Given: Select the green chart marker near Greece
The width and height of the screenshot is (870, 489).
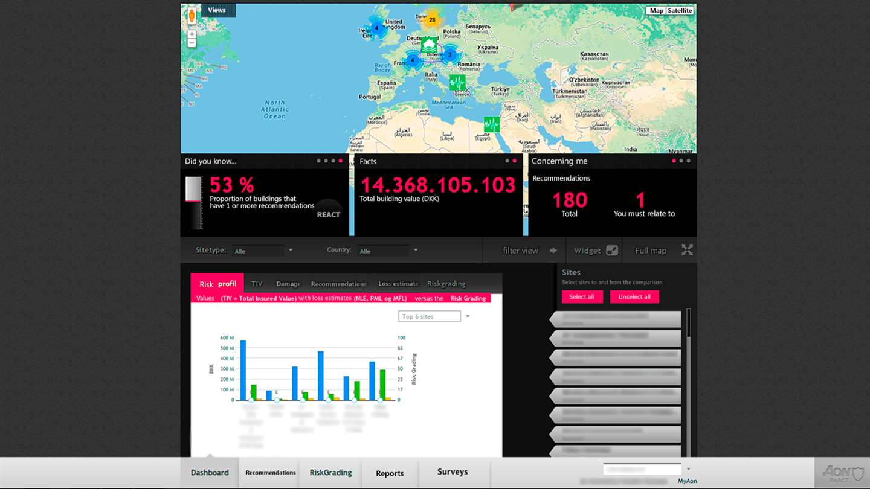Looking at the screenshot, I should tap(457, 82).
